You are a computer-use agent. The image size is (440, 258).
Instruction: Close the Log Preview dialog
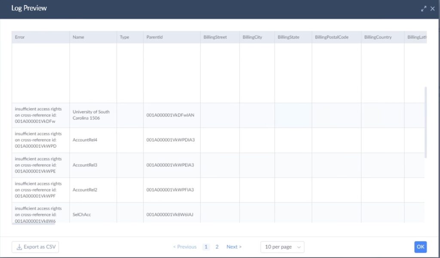(432, 9)
